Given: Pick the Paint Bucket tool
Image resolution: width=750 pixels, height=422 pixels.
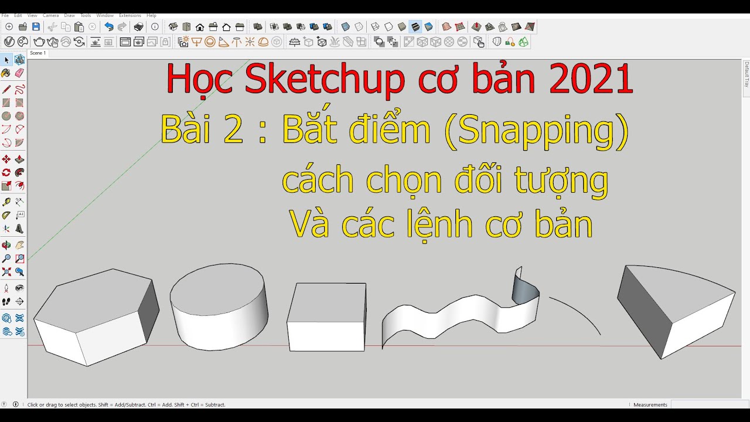Looking at the screenshot, I should (x=6, y=73).
